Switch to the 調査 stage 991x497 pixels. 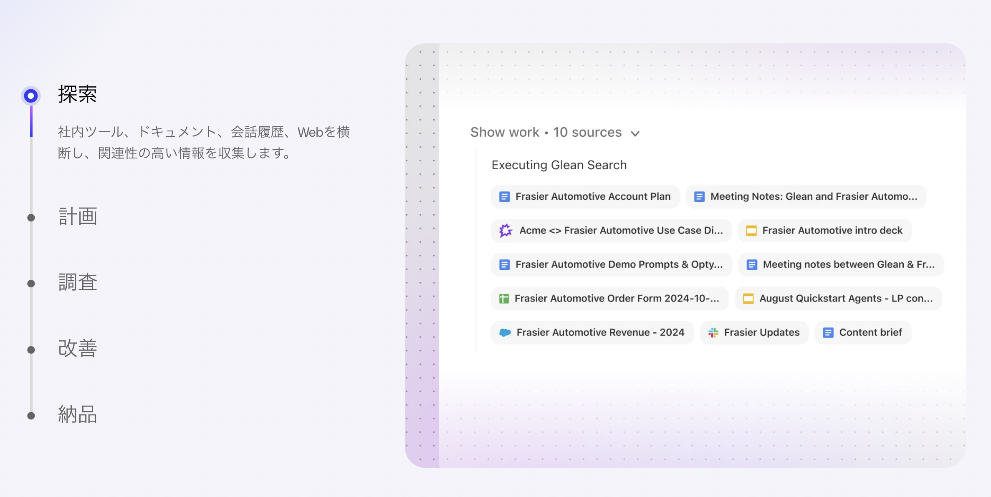coord(30,283)
